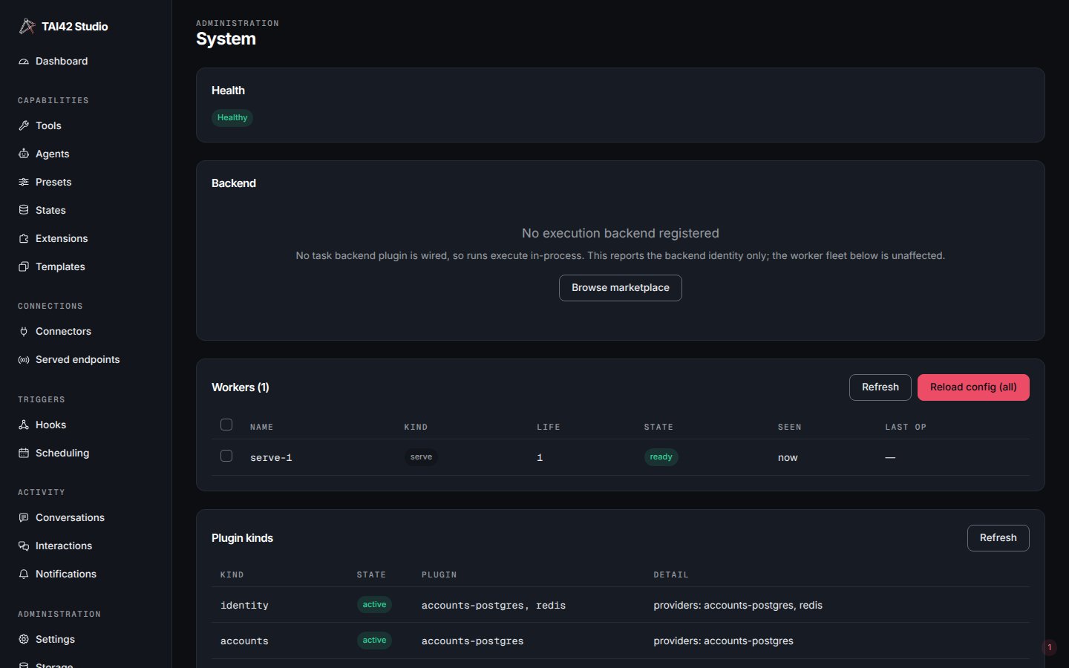Click the TAI42 Studio logo icon

click(27, 26)
